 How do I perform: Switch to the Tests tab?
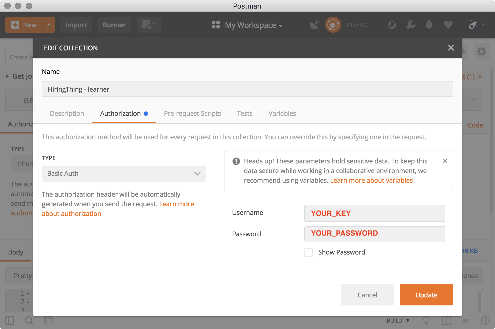(x=245, y=114)
